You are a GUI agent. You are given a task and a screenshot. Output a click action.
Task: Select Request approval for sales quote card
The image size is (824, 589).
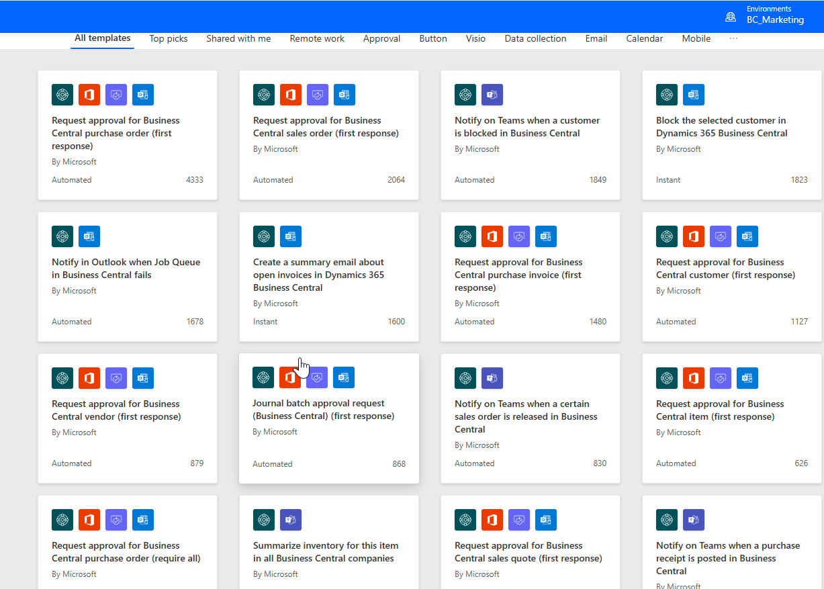(x=528, y=551)
